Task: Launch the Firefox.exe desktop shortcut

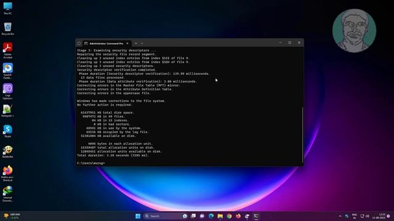Action: point(7,173)
